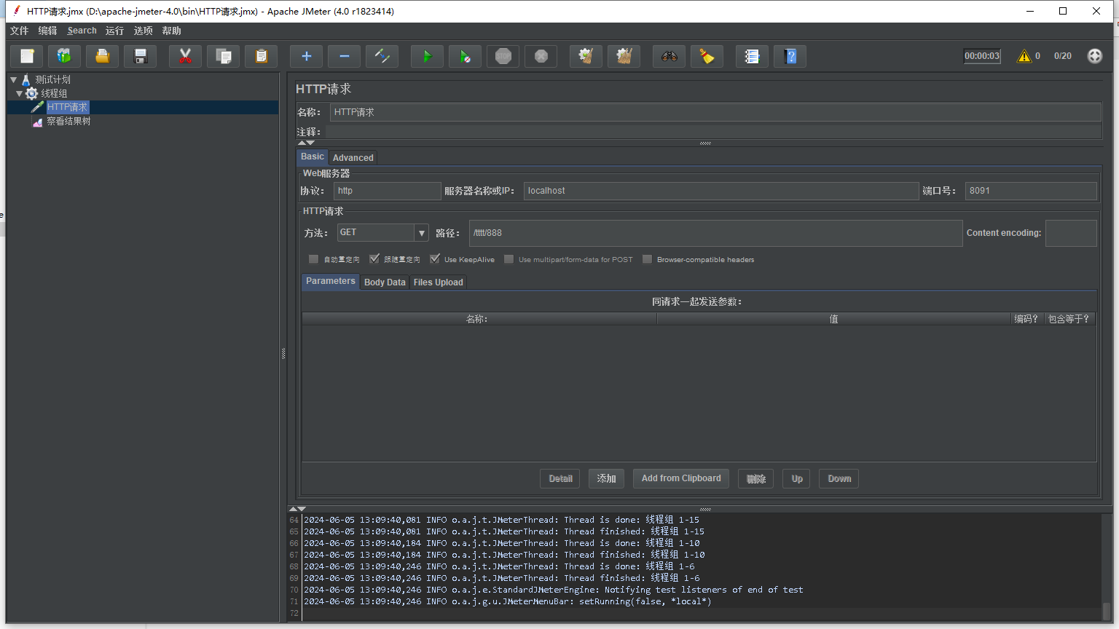Click the yellow warning log icon
Image resolution: width=1119 pixels, height=629 pixels.
(1024, 56)
